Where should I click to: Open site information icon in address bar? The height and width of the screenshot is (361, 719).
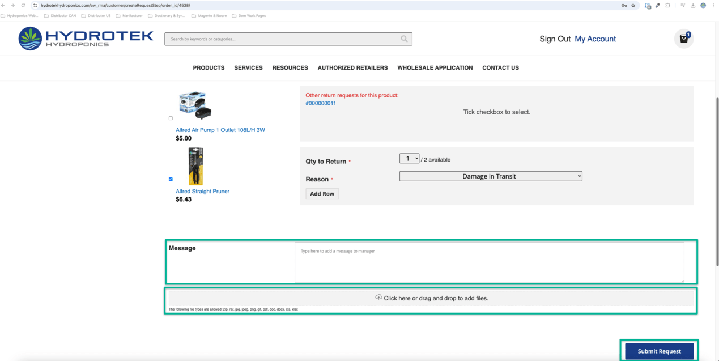pyautogui.click(x=35, y=5)
